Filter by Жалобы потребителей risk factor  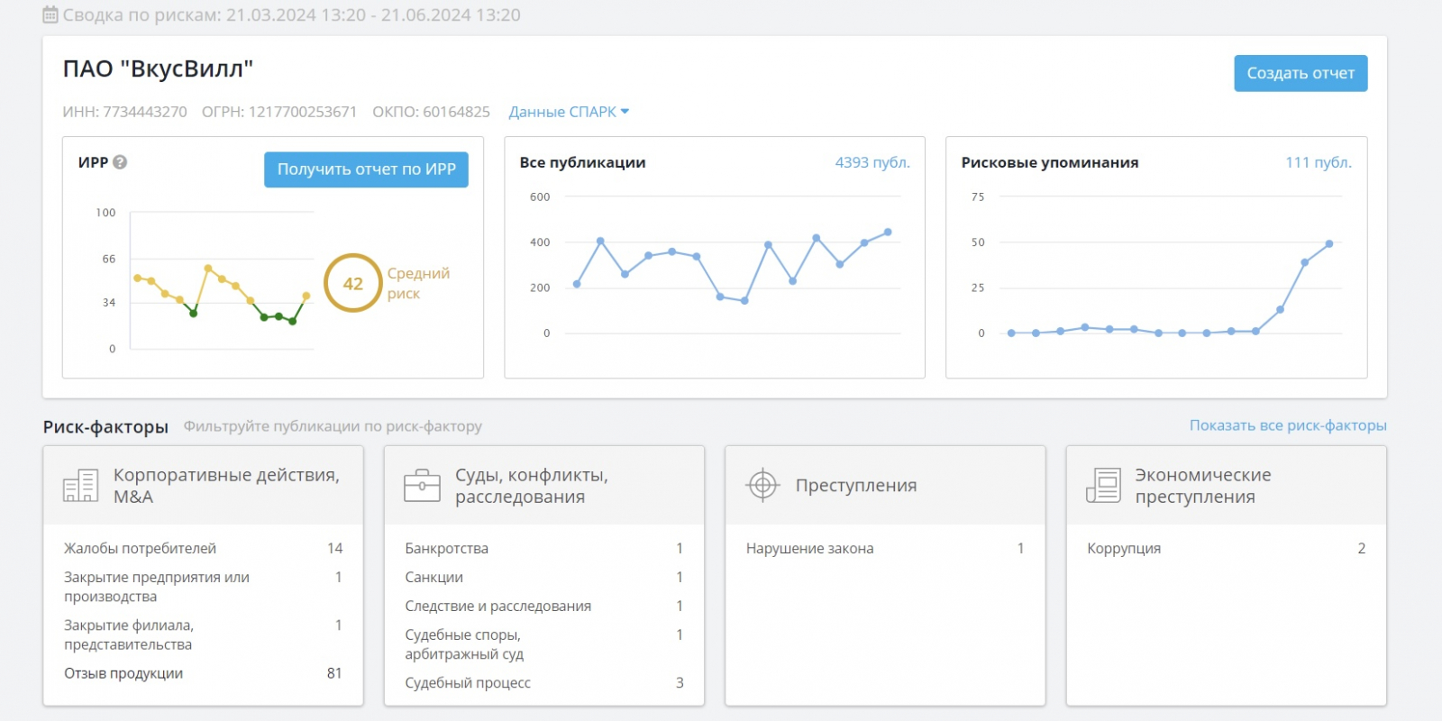pyautogui.click(x=140, y=548)
